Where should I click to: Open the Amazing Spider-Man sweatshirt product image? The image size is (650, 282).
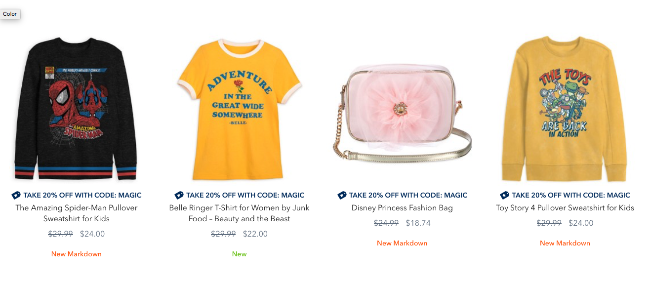[x=76, y=109]
